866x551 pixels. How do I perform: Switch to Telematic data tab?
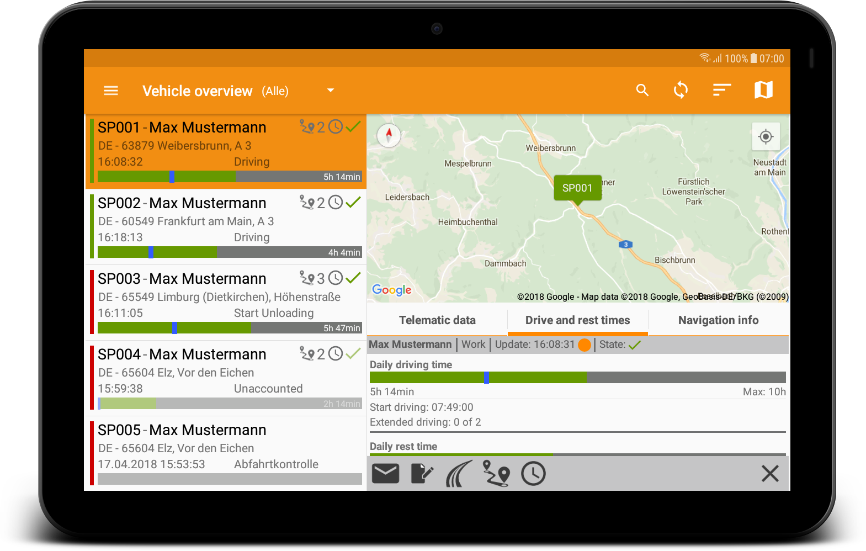click(x=437, y=320)
